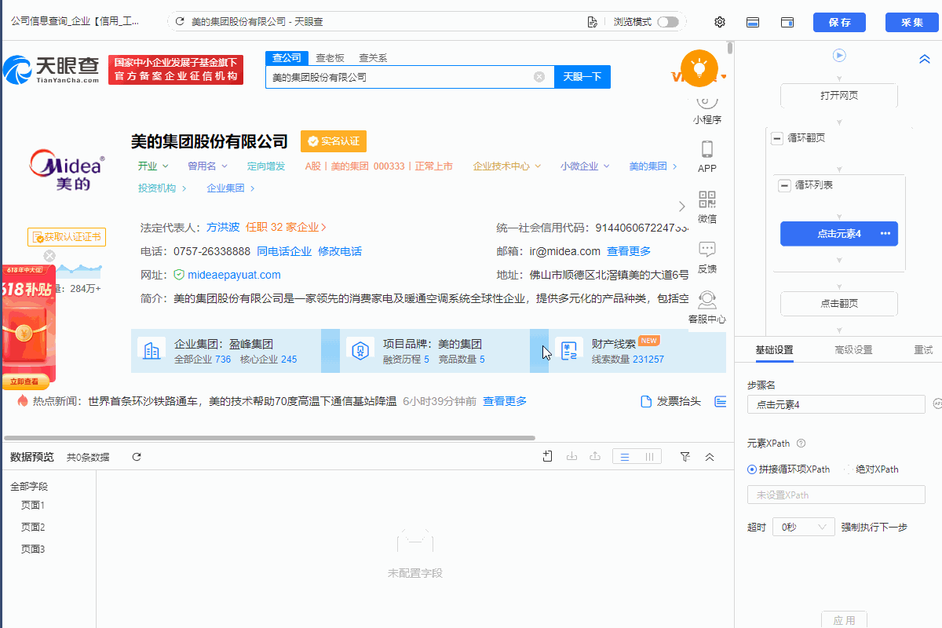This screenshot has width=942, height=628.
Task: Open the 微信 QR code icon
Action: pyautogui.click(x=707, y=199)
